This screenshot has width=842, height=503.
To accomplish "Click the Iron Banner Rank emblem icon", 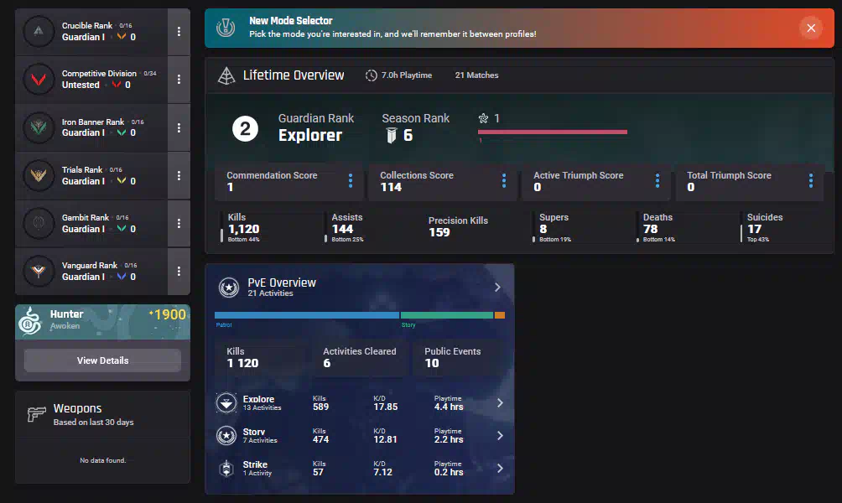I will coord(39,127).
